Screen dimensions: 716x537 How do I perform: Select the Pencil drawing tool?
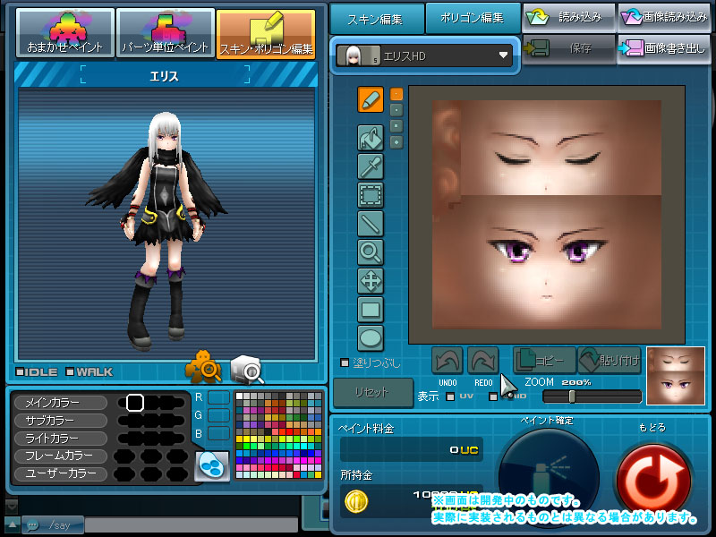(371, 99)
